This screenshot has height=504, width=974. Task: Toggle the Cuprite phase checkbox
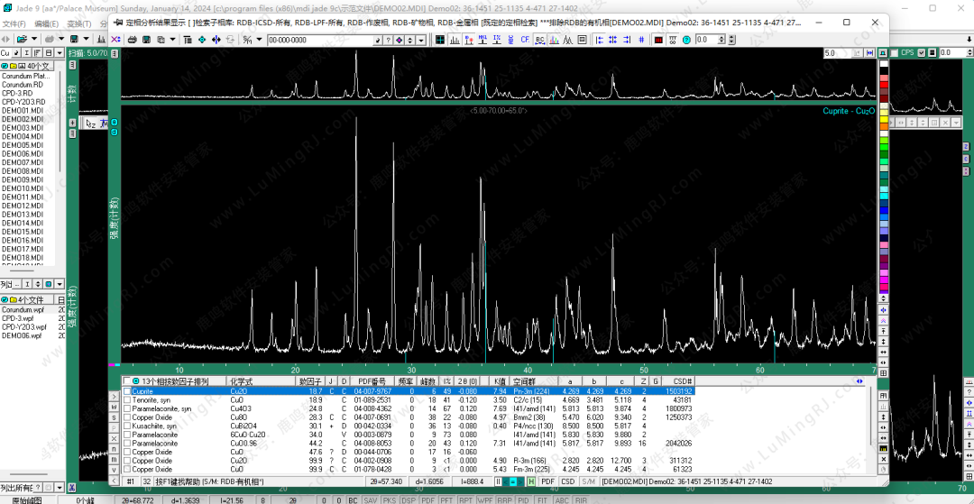point(127,391)
